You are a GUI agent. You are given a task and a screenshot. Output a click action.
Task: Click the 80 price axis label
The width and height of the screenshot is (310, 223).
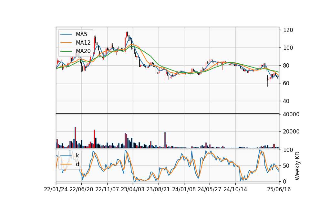pyautogui.click(x=286, y=66)
